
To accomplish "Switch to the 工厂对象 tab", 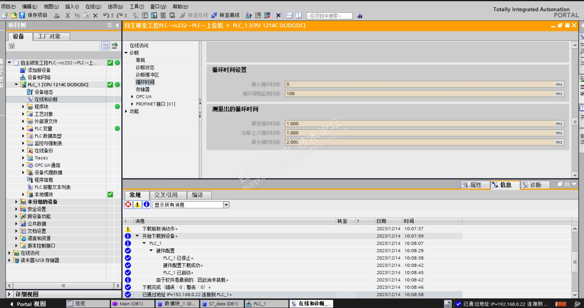I will 51,36.
